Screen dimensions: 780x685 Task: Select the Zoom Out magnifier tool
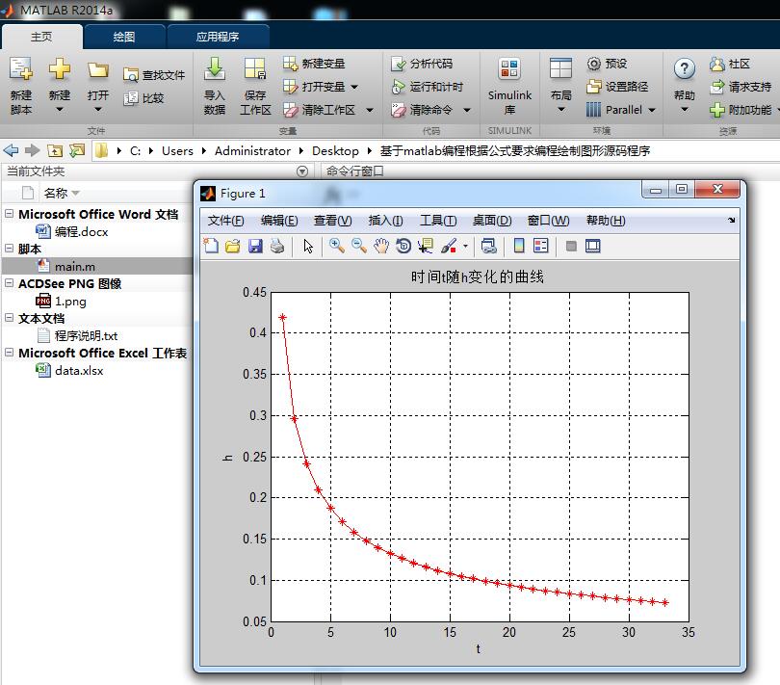click(358, 246)
